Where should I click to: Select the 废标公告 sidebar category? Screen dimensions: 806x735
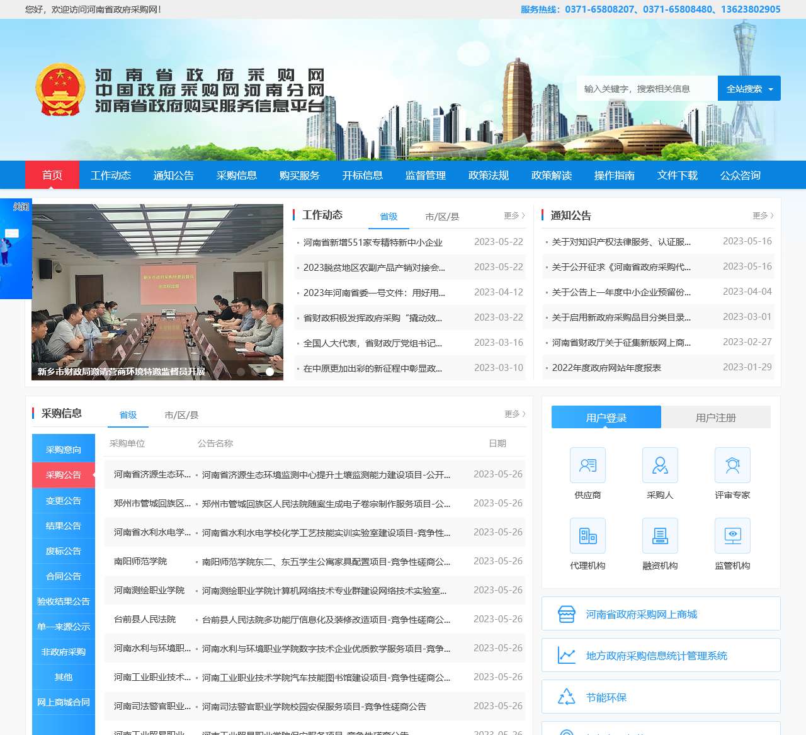(64, 551)
